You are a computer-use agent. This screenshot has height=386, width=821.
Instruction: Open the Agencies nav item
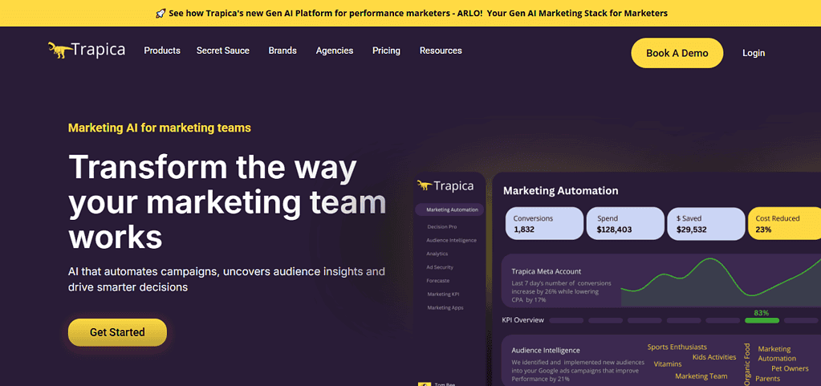point(335,51)
